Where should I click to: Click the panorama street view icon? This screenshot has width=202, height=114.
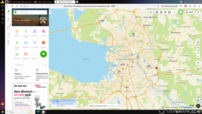tap(198, 69)
